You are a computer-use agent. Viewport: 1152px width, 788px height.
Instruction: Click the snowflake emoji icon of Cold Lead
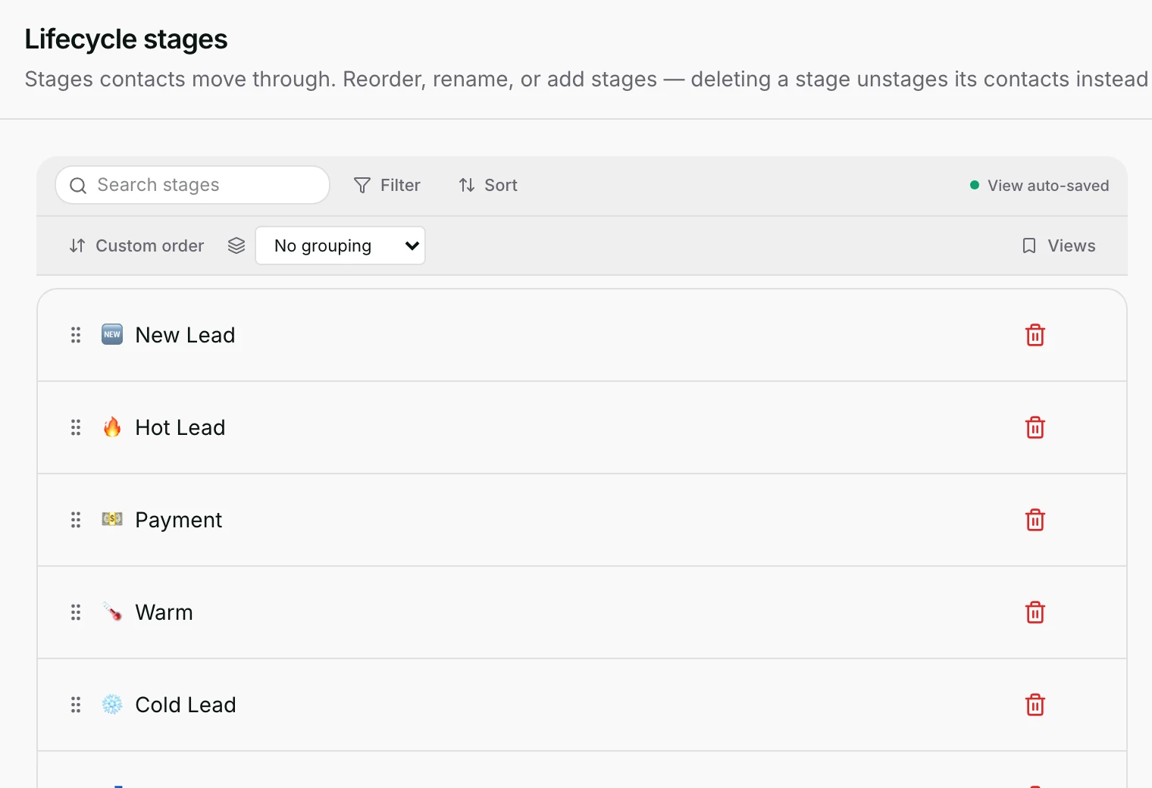pos(112,705)
